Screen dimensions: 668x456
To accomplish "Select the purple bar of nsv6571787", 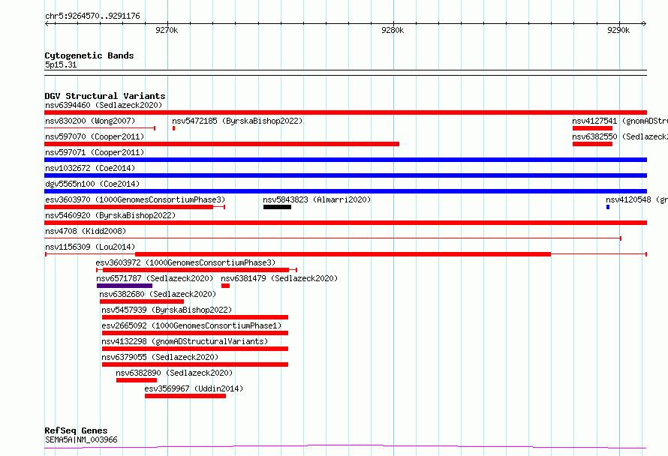I will click(125, 286).
